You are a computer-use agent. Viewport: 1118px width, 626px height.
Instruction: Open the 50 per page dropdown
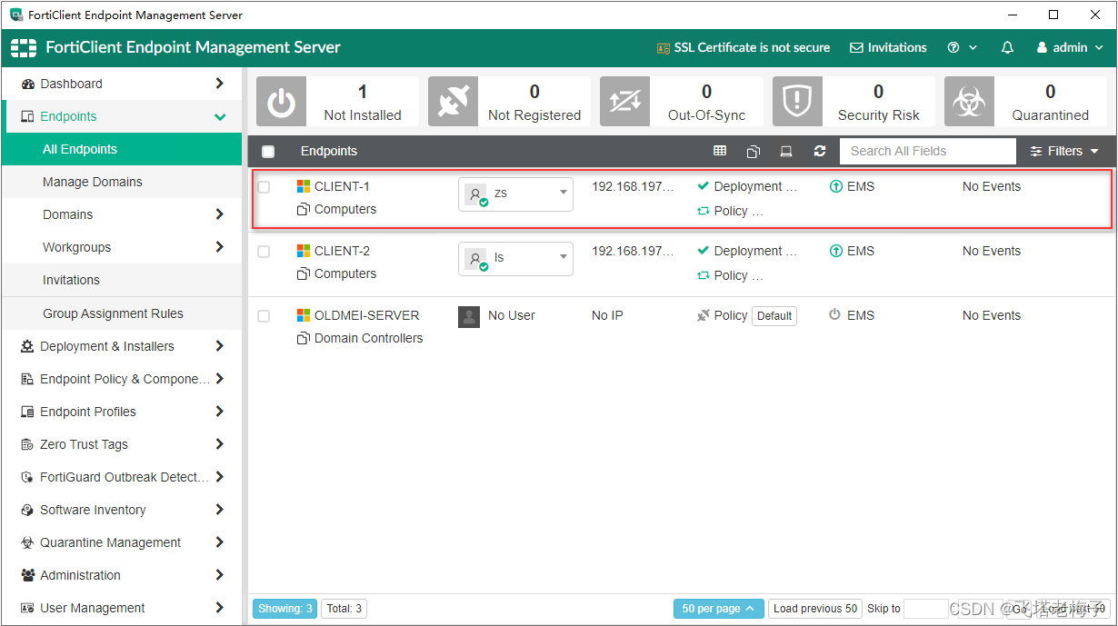[718, 609]
